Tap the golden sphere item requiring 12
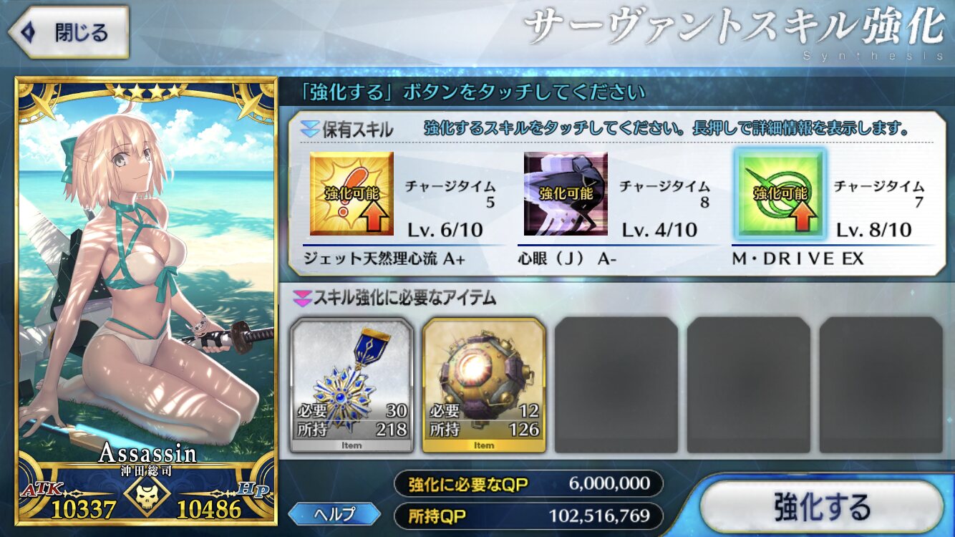The width and height of the screenshot is (955, 537). coord(484,385)
